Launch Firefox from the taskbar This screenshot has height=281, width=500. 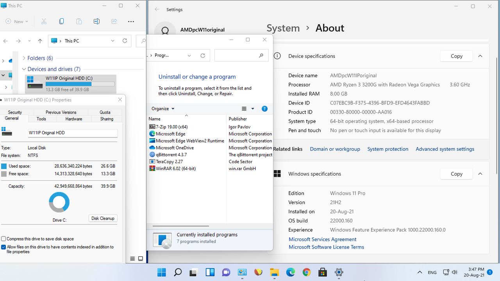pos(258,272)
